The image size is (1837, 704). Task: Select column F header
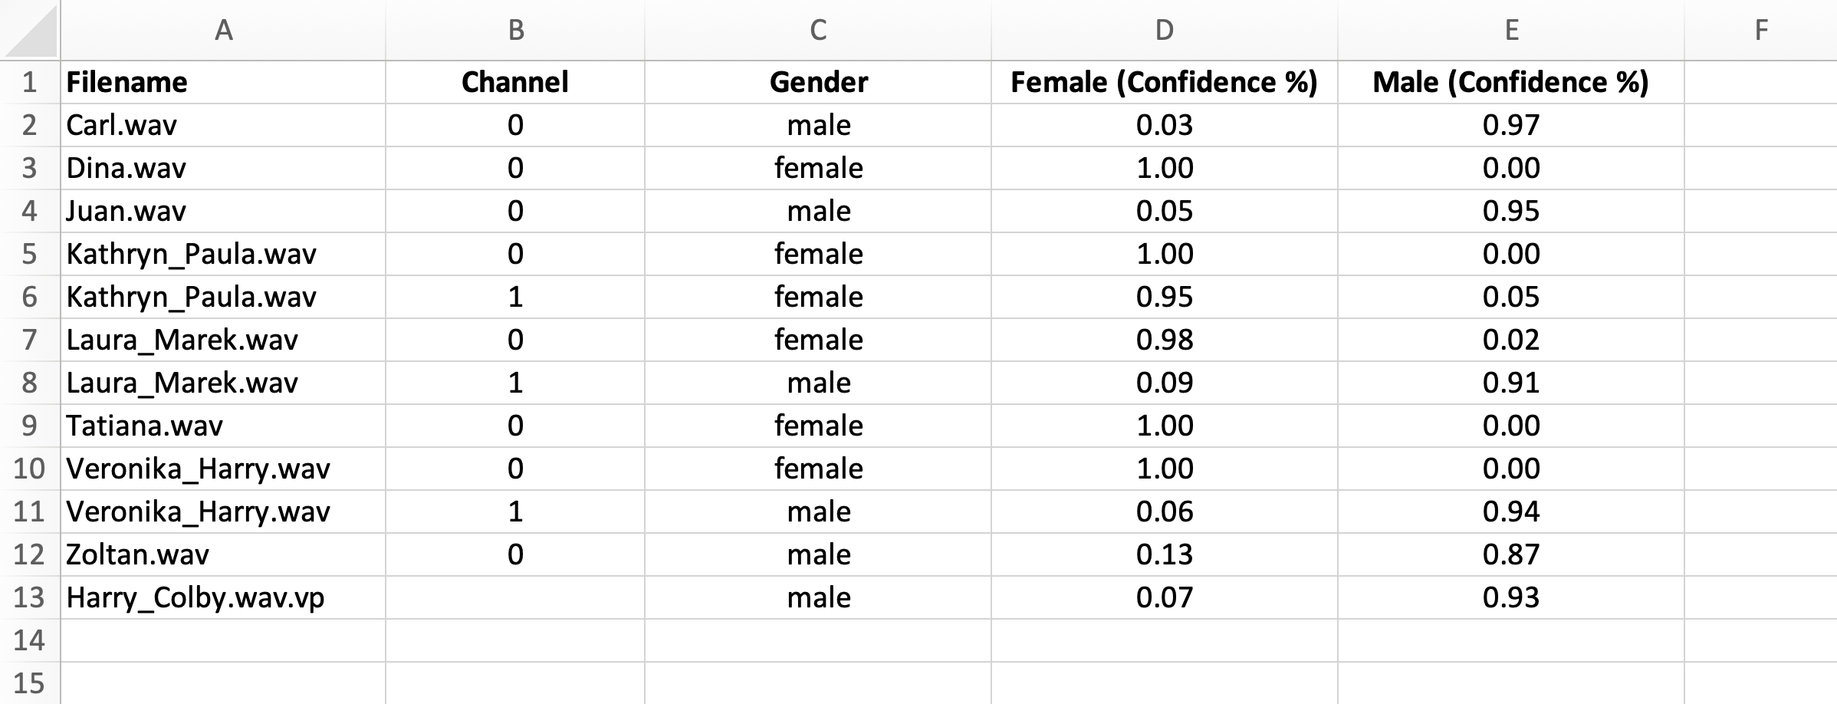pos(1761,30)
